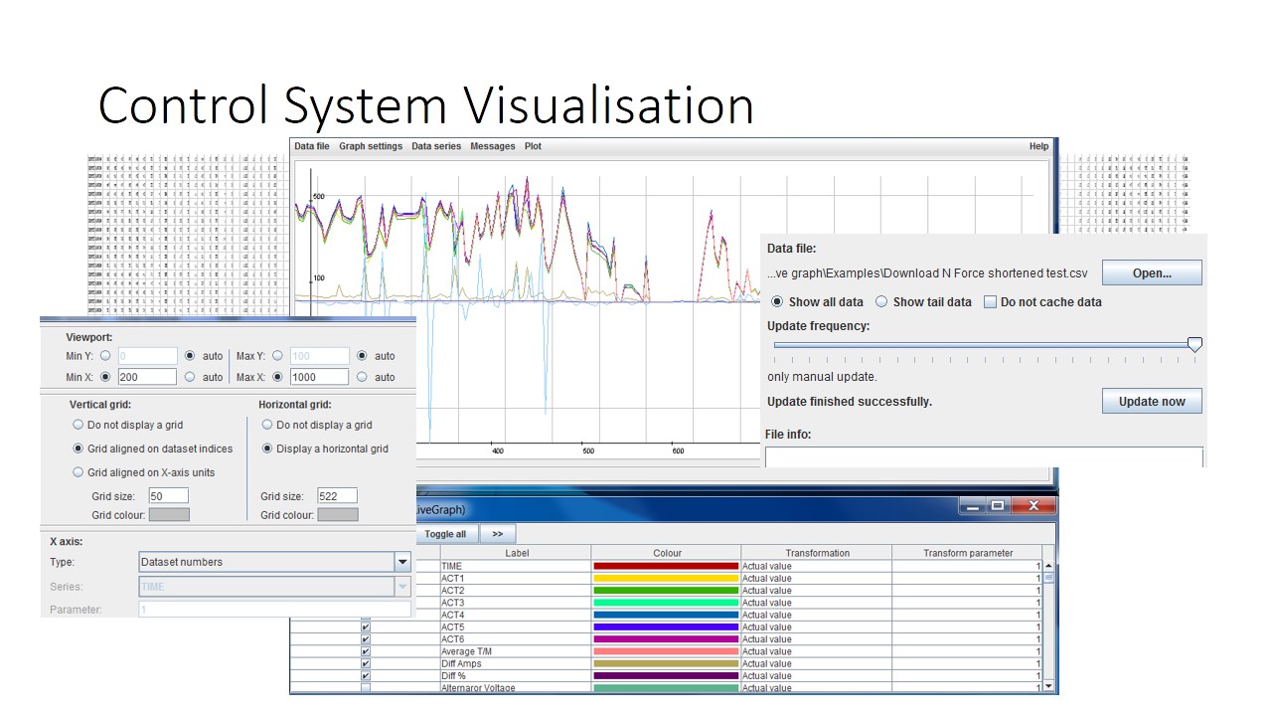Select the Min X auto radio button
Screen dimensions: 1272x716
(x=190, y=377)
